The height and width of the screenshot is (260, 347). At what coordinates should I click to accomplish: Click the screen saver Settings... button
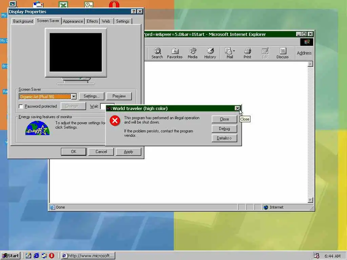[91, 96]
